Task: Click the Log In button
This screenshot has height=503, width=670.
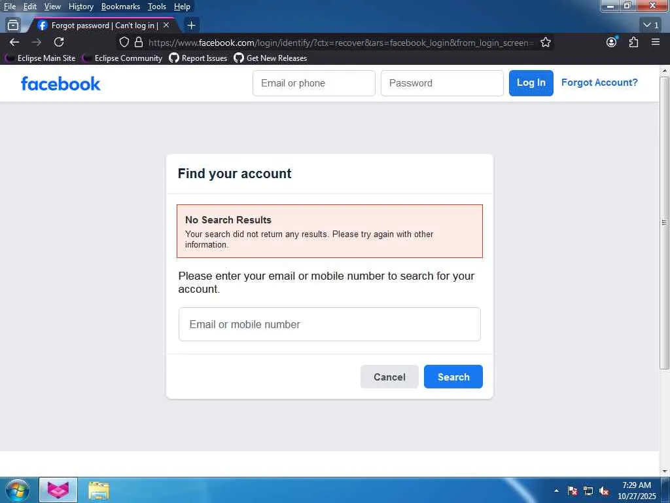Action: 531,83
